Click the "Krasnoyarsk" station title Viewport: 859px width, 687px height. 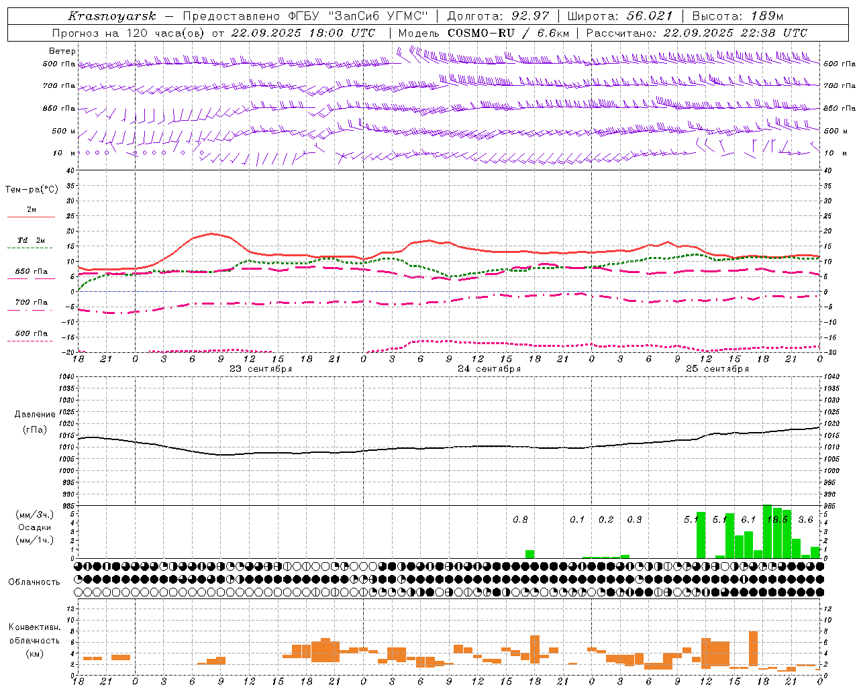point(111,16)
